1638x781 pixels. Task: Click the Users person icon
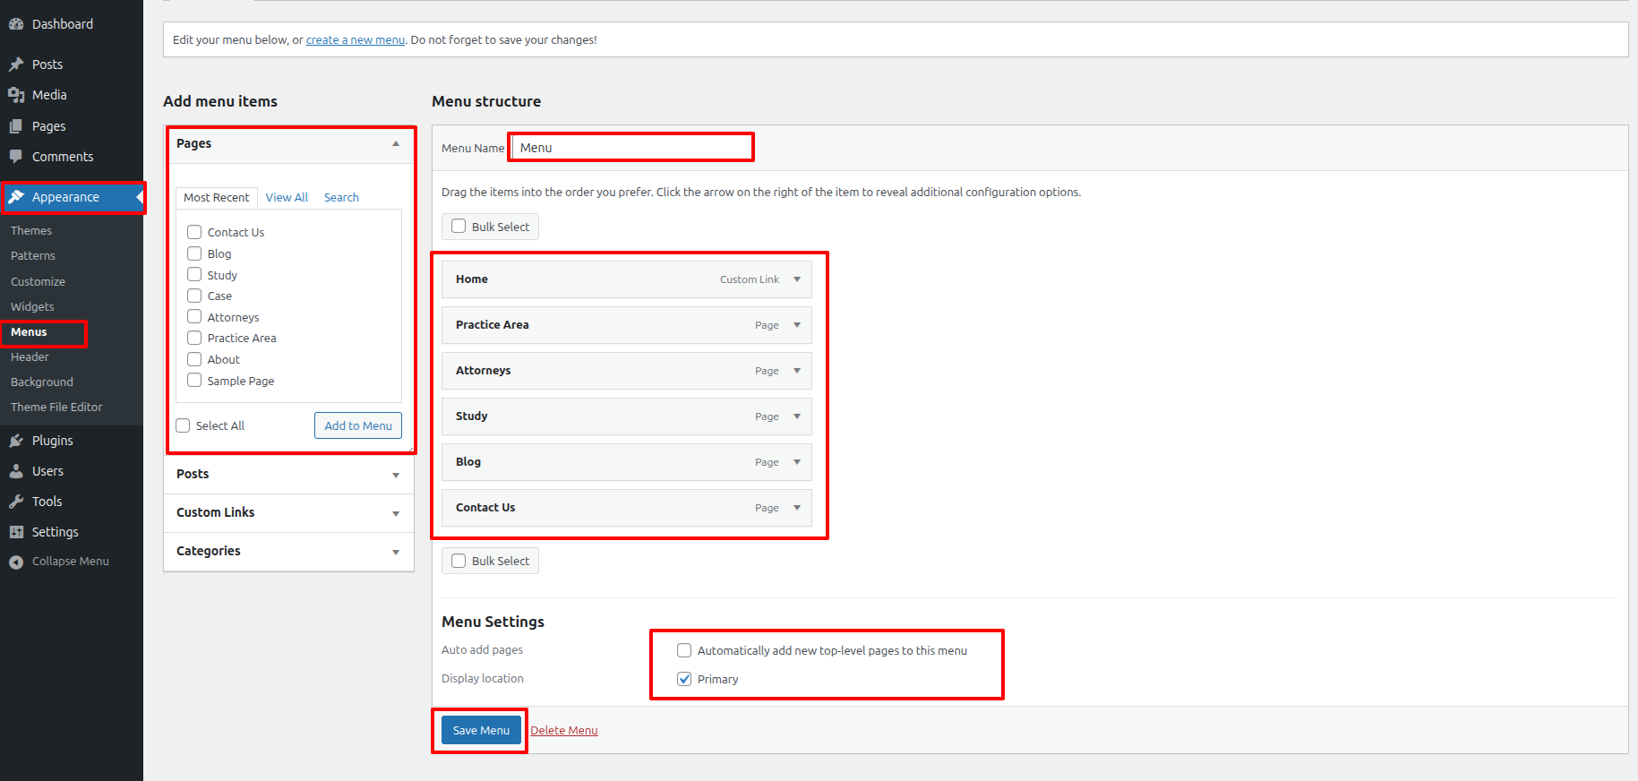tap(16, 471)
